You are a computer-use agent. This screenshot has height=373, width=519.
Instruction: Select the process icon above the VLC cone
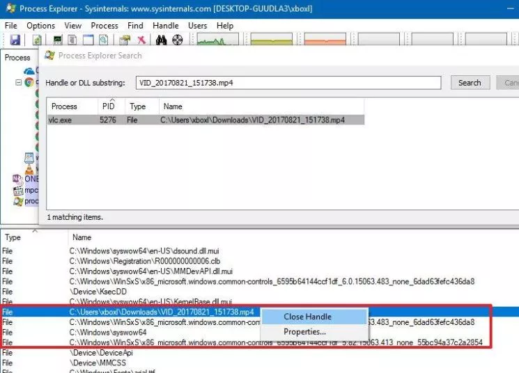tap(29, 158)
